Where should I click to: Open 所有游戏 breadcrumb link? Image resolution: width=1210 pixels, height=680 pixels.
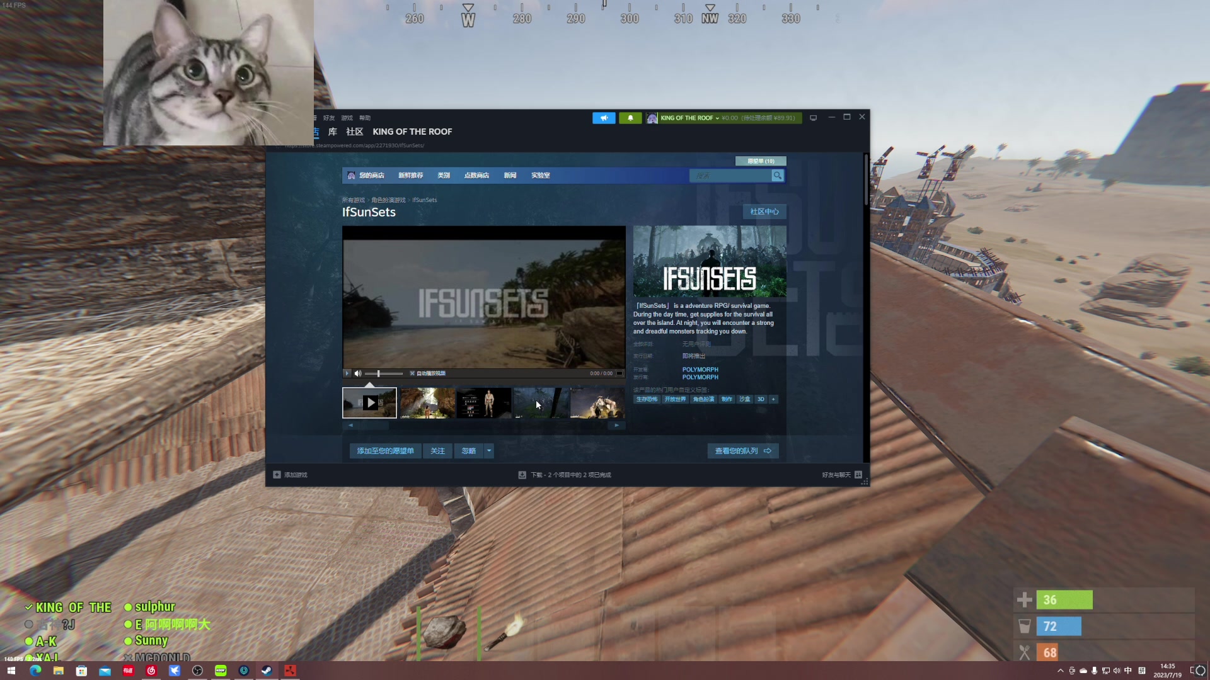point(354,200)
